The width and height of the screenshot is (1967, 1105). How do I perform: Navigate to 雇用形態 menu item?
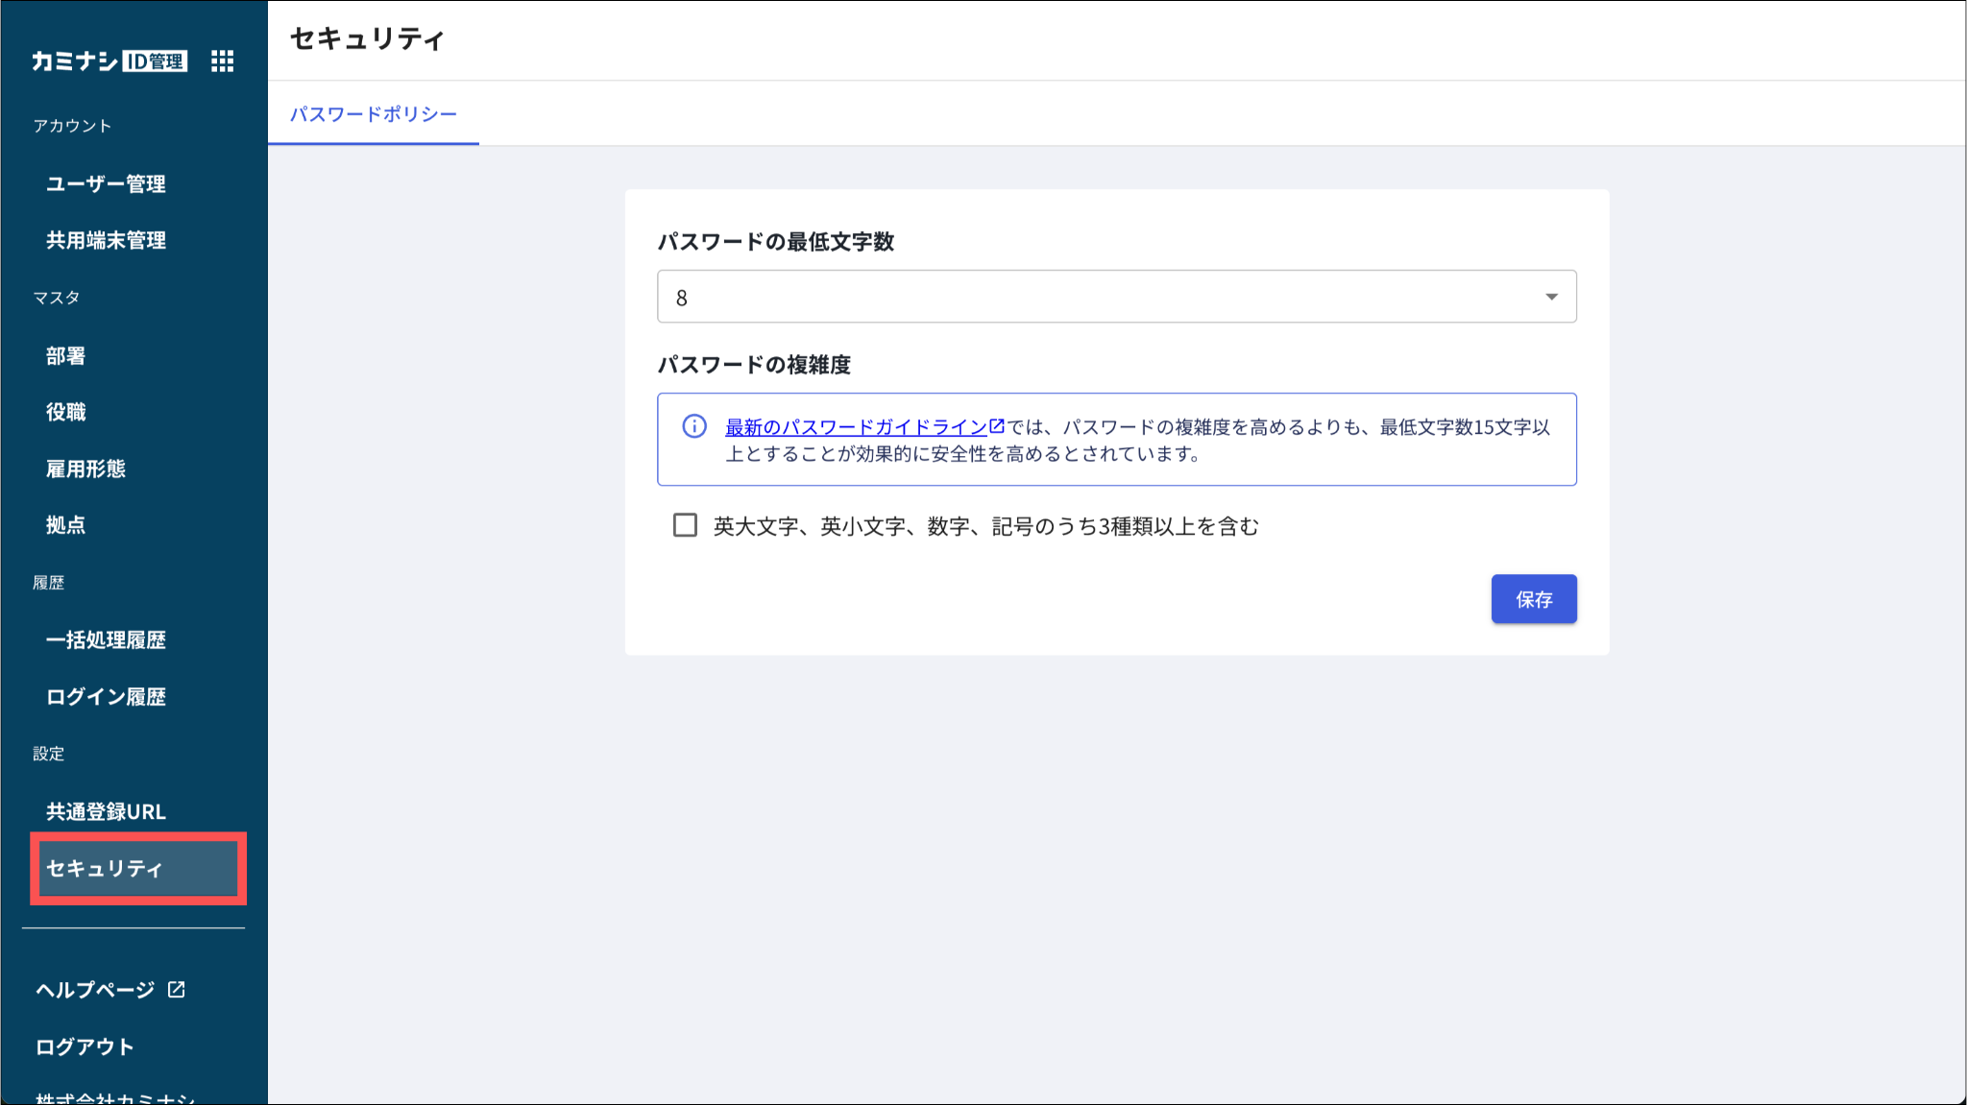click(x=85, y=468)
